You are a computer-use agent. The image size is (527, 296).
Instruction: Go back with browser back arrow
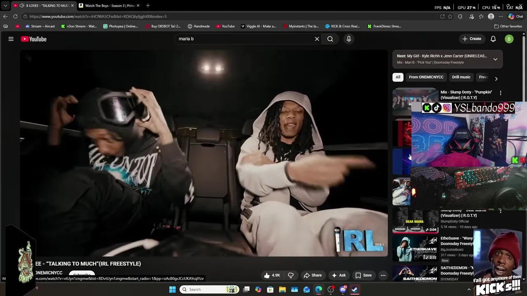coord(5,16)
